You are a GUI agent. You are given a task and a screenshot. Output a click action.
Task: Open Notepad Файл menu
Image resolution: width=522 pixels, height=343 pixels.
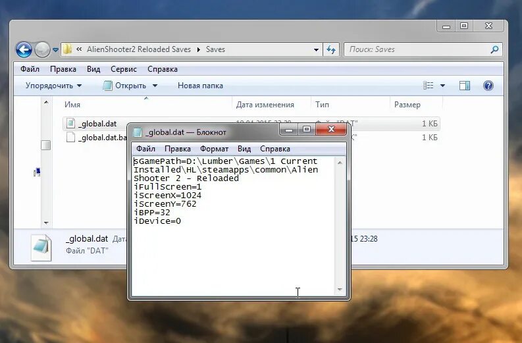pos(146,149)
